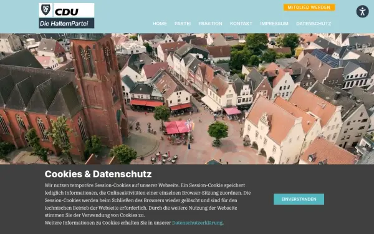Click the CDU logo with shield emblem

coord(67,10)
